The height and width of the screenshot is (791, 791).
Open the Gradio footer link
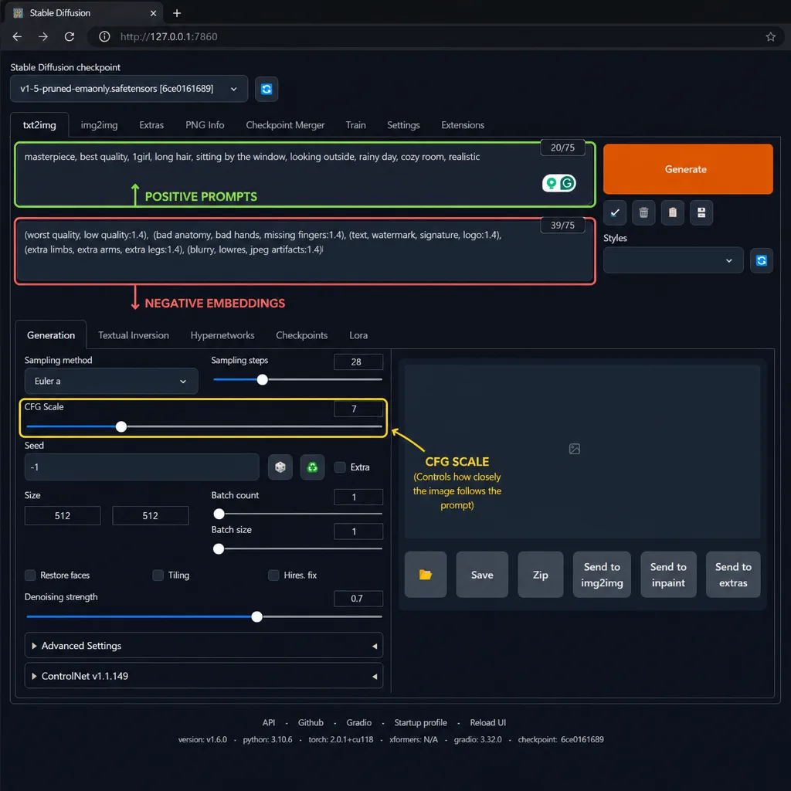pyautogui.click(x=358, y=723)
